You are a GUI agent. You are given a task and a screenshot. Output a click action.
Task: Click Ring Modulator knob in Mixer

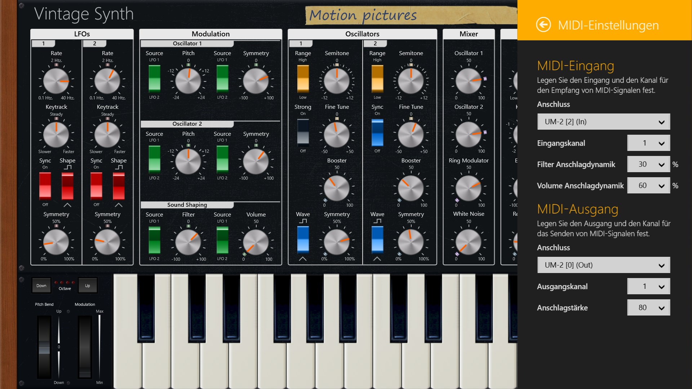click(x=468, y=188)
